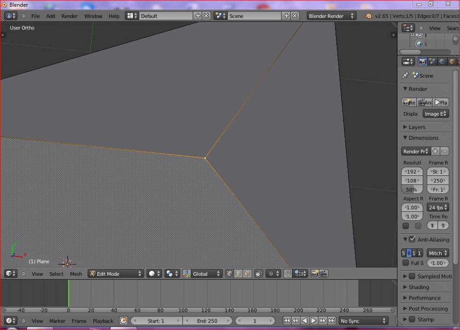
Task: Render OpenGL image of the viewport
Action: tap(315, 274)
